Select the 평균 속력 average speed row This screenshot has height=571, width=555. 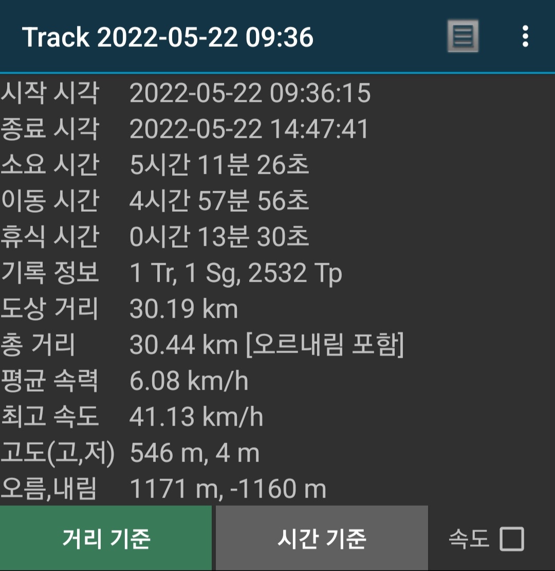[x=277, y=380]
